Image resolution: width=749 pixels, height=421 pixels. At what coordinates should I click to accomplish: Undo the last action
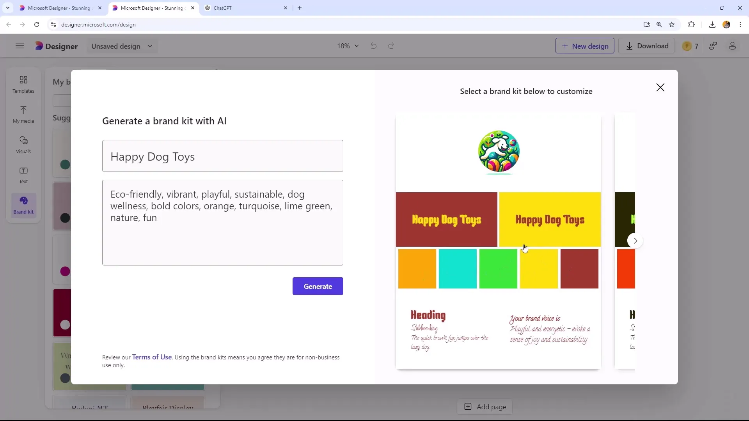(373, 46)
